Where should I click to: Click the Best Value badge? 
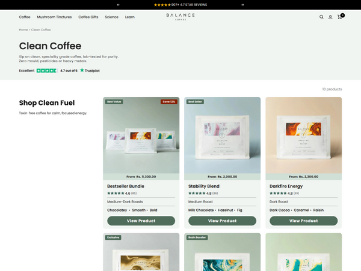coord(114,102)
